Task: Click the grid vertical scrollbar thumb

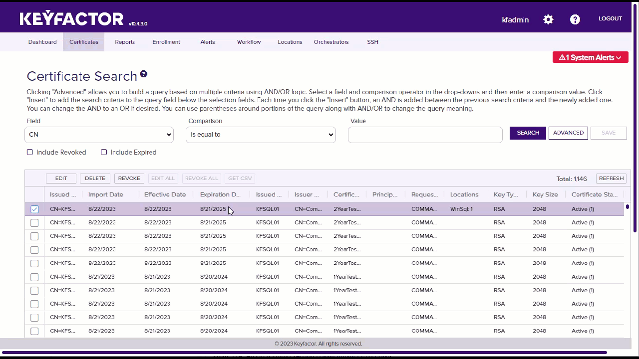Action: coord(628,206)
